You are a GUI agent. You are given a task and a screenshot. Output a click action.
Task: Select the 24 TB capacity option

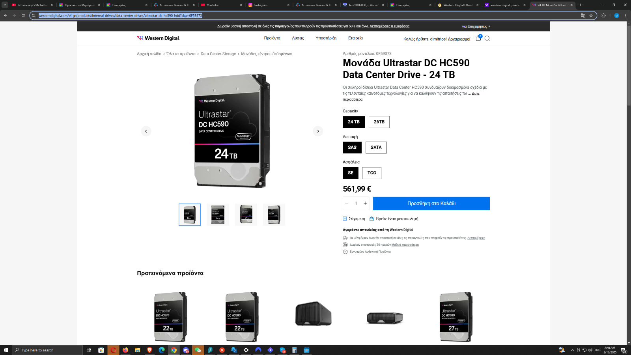point(354,122)
